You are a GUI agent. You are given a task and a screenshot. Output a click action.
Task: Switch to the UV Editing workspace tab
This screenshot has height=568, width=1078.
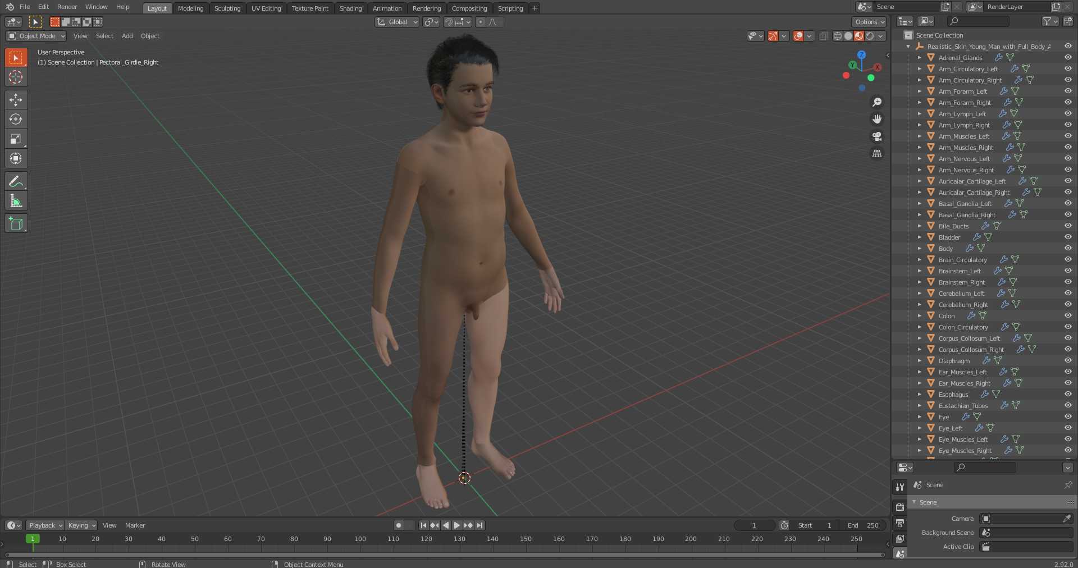(266, 8)
